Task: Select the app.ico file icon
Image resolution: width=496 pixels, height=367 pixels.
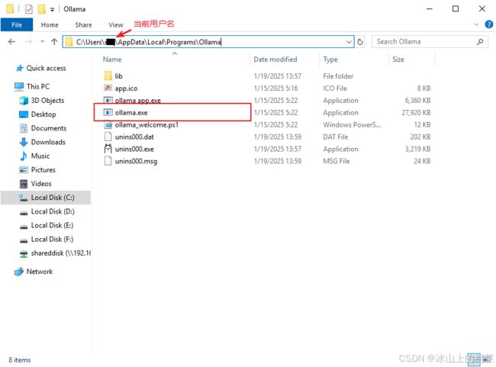Action: [108, 88]
